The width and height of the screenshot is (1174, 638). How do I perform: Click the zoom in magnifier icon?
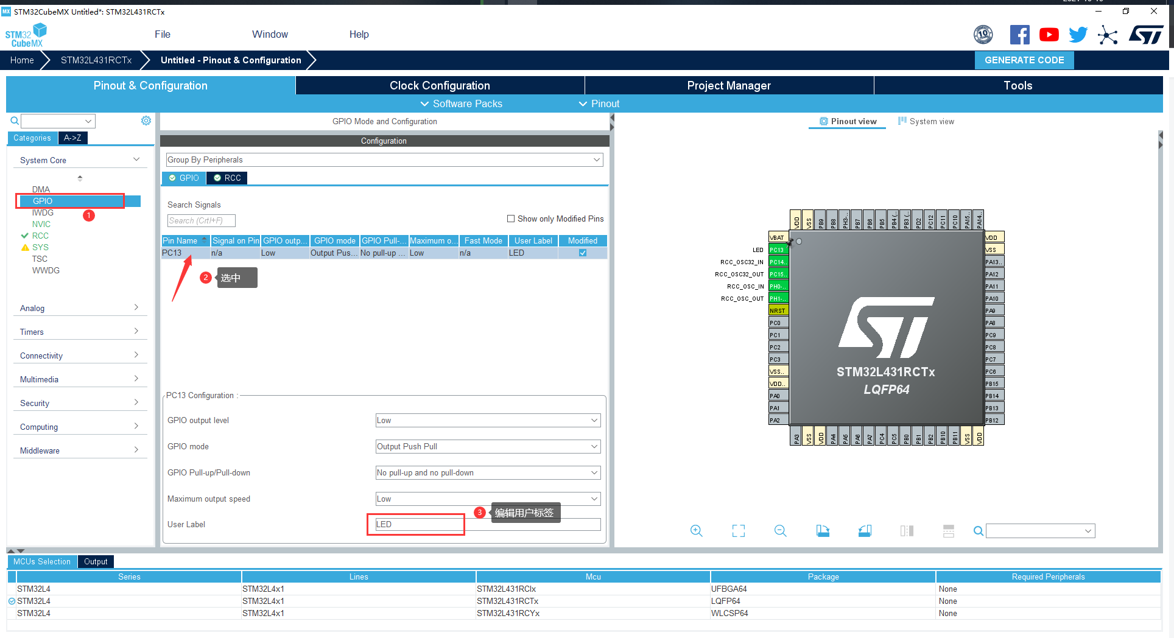pos(696,531)
